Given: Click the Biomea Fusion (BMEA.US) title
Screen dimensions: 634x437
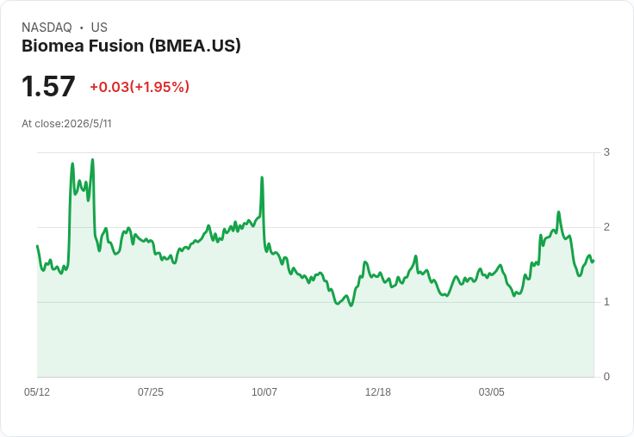Looking at the screenshot, I should click(x=131, y=46).
